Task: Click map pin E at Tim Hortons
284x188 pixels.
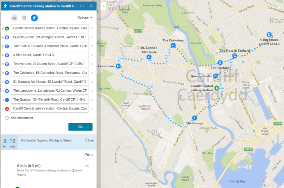Action: pyautogui.click(x=220, y=63)
